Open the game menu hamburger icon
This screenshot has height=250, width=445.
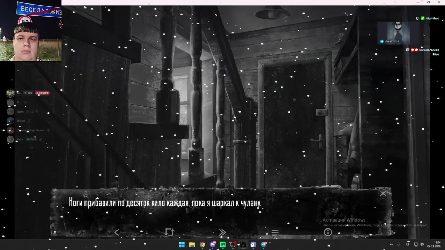pos(275,232)
